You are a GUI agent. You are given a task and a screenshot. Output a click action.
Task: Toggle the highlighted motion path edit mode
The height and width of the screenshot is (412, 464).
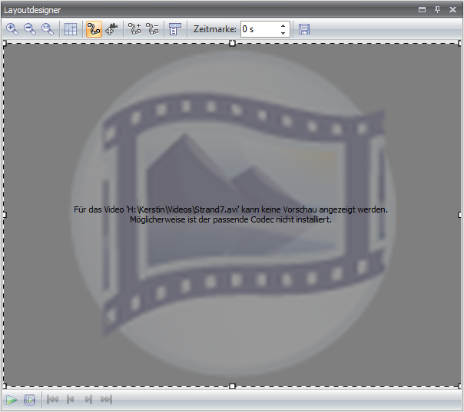click(x=94, y=29)
